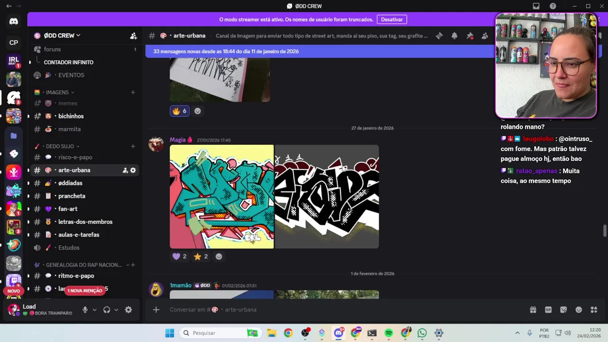Show member list icon in header
The height and width of the screenshot is (342, 608).
[x=485, y=36]
